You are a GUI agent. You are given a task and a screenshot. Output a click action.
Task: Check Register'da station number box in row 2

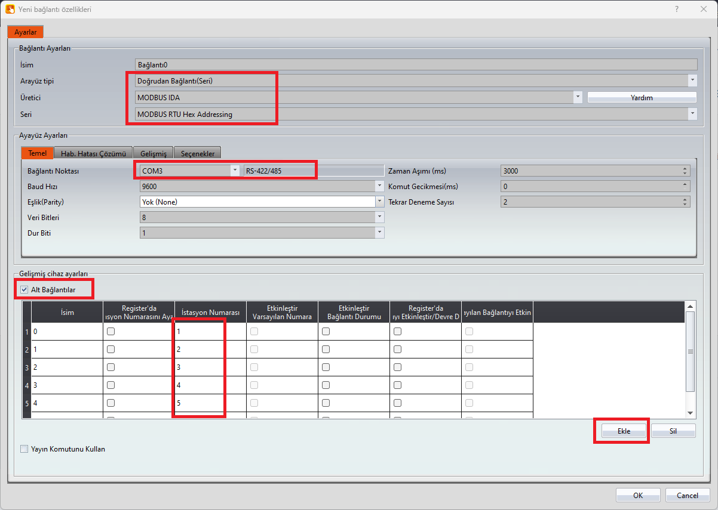point(111,350)
